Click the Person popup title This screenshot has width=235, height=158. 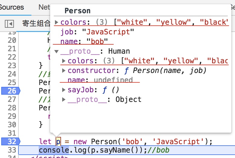(x=78, y=11)
